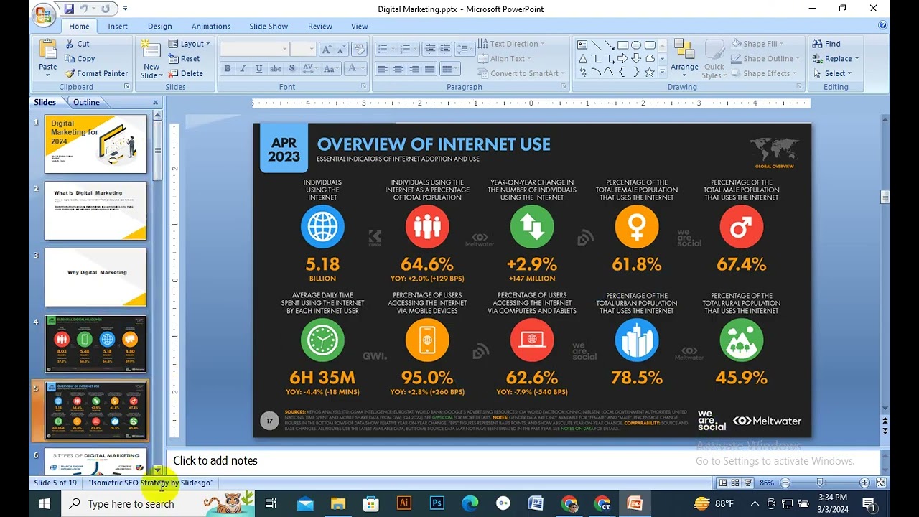Viewport: 919px width, 517px height.
Task: Toggle Underline formatting
Action: [x=258, y=69]
